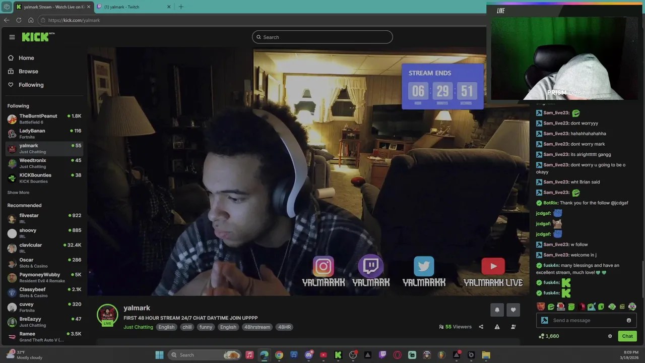This screenshot has height=363, width=645.
Task: Open OBS Studio from taskbar
Action: click(353, 355)
